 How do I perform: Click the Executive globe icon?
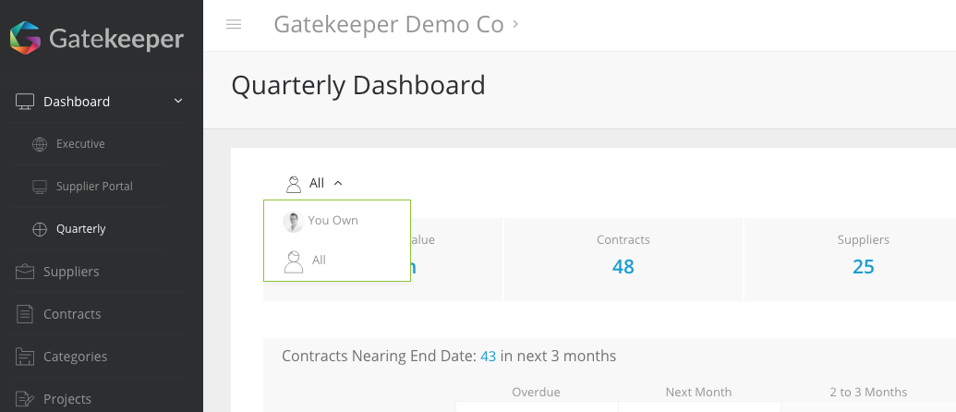click(x=40, y=144)
